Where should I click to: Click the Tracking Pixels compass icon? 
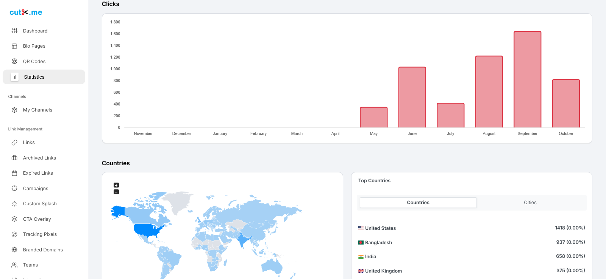[14, 234]
